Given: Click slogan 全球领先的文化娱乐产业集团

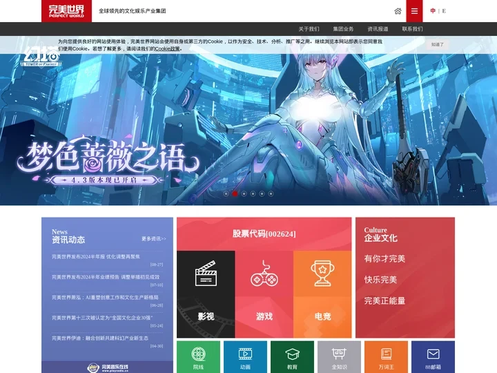Looking at the screenshot, I should click(133, 11).
